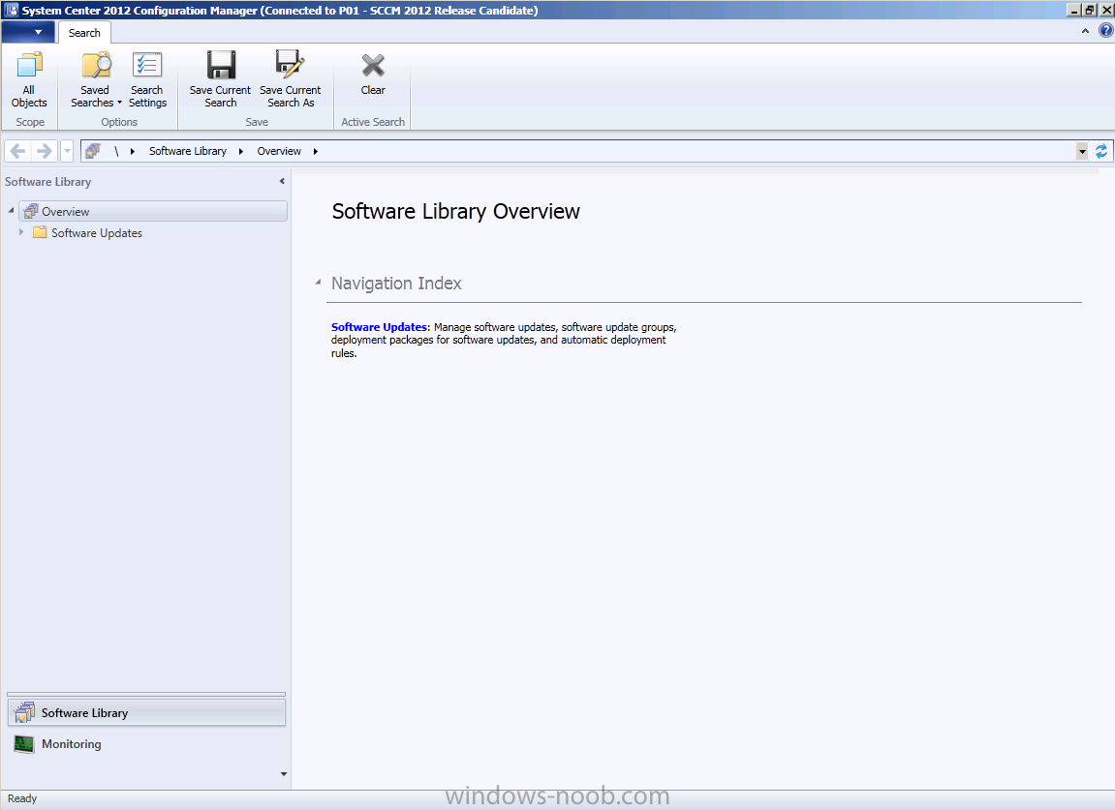
Task: Open the Saved Searches menu
Action: [95, 78]
